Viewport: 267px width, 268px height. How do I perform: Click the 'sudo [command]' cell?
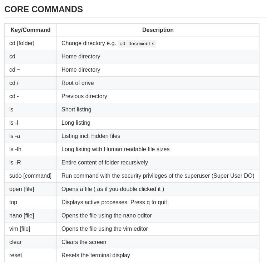coord(30,176)
